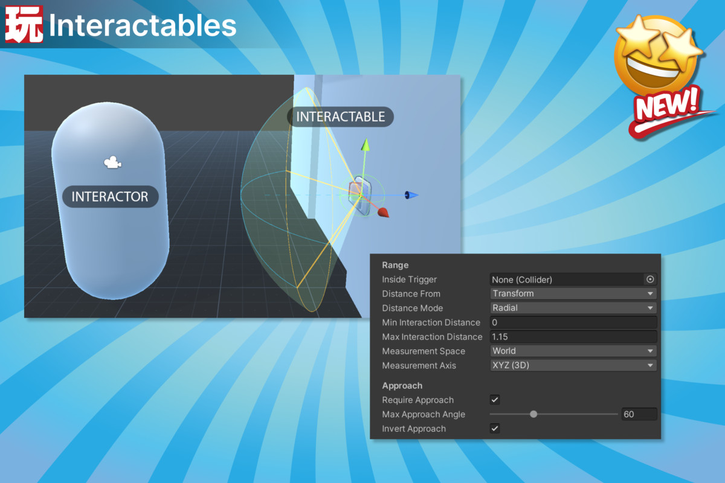
Task: Click the blue Z-axis gizmo arrow
Action: 411,195
